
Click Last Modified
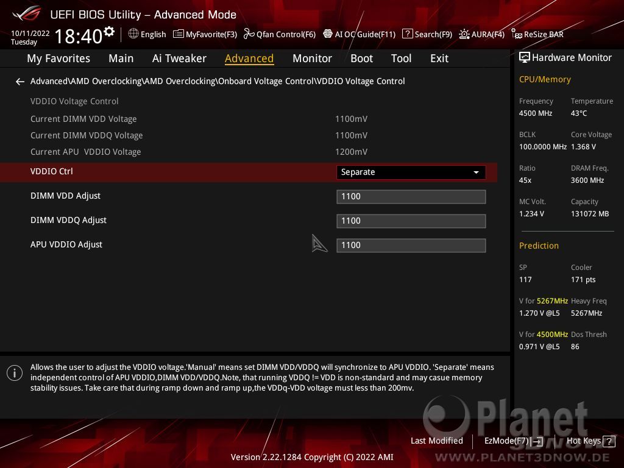click(x=436, y=441)
